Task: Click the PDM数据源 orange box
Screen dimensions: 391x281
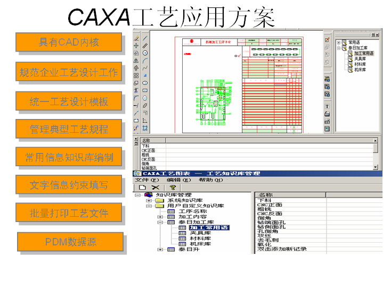Action: (70, 242)
